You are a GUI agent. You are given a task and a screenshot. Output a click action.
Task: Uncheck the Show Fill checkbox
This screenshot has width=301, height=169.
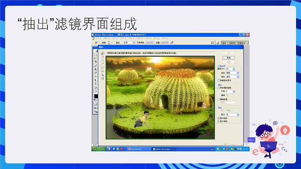point(219,121)
